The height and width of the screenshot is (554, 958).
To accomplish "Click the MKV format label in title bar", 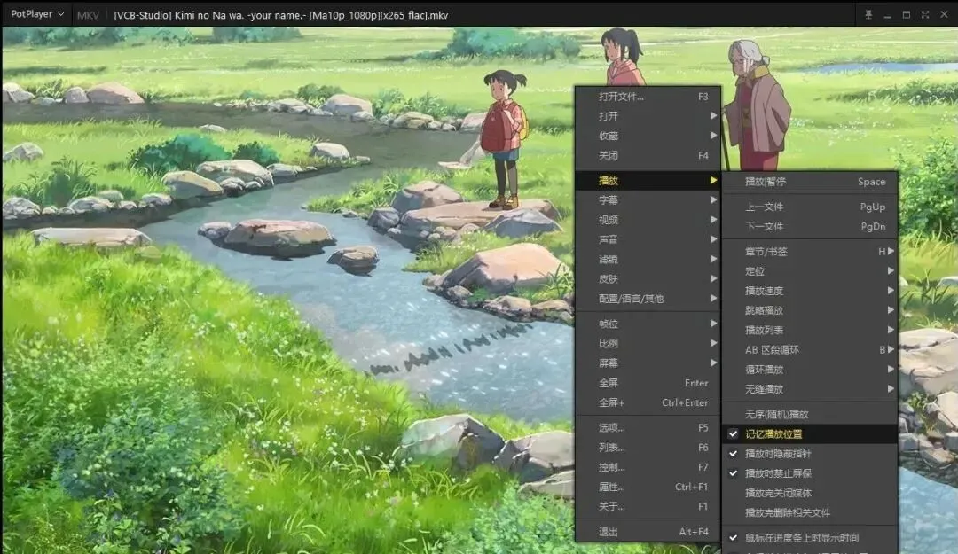I will pos(88,15).
